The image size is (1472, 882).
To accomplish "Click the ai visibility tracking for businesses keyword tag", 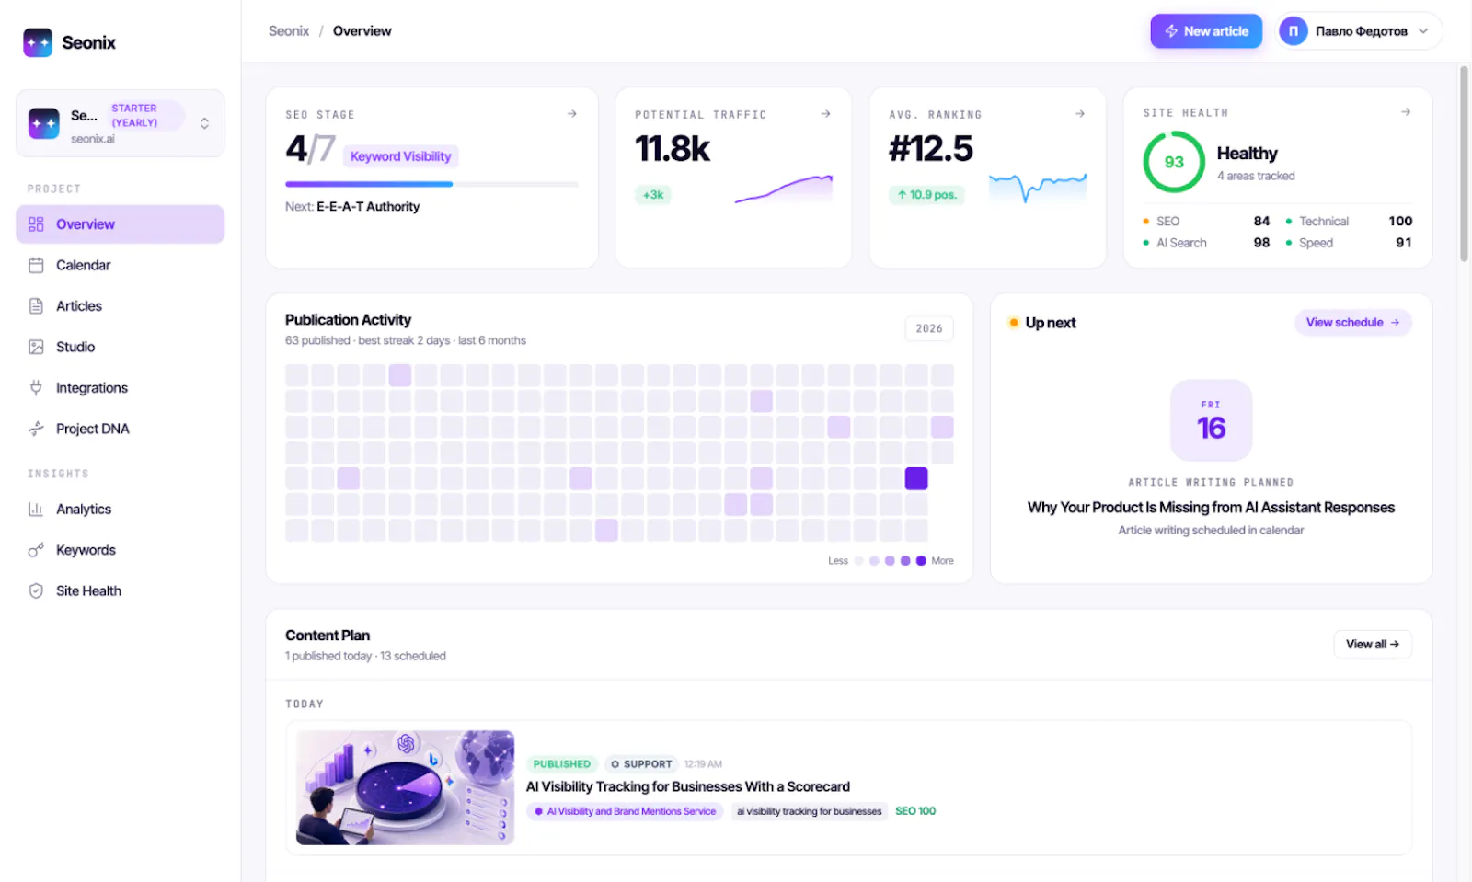I will pos(809,811).
